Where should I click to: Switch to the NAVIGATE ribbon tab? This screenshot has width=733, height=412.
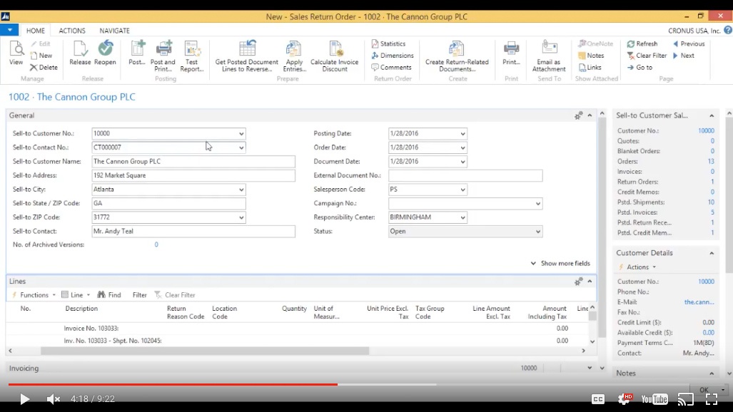pyautogui.click(x=114, y=31)
